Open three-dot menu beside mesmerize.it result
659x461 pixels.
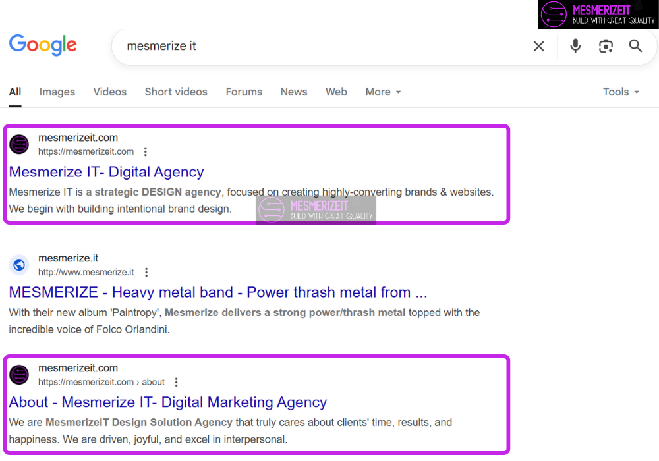click(146, 272)
